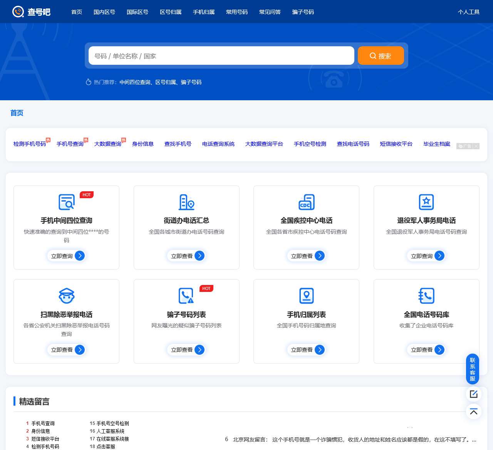The height and width of the screenshot is (450, 493).
Task: Switch to the 国际区号 menu item
Action: pyautogui.click(x=137, y=12)
